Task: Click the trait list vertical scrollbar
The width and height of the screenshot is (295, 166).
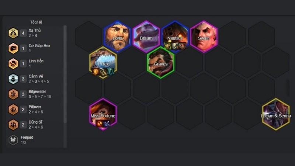Action: (65, 75)
